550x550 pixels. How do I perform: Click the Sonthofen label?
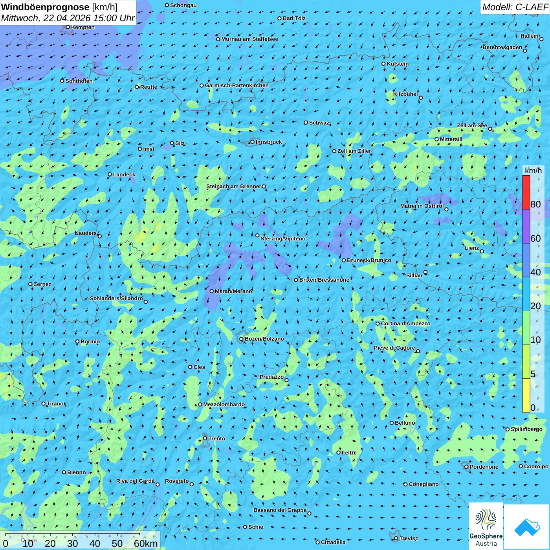pyautogui.click(x=79, y=81)
